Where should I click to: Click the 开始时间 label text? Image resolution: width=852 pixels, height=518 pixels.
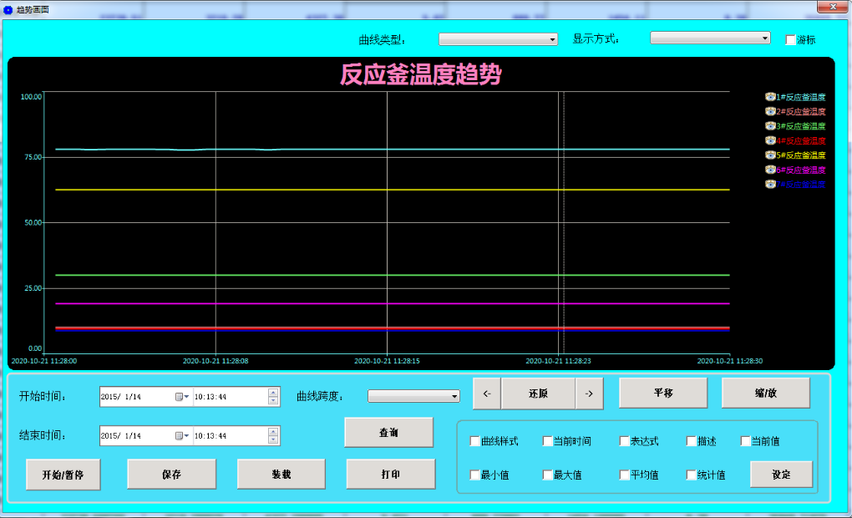(43, 396)
